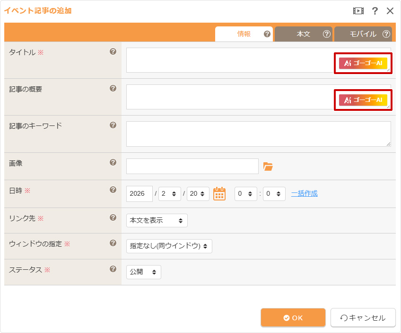Open the help question mark in header
401x333 pixels.
point(375,11)
